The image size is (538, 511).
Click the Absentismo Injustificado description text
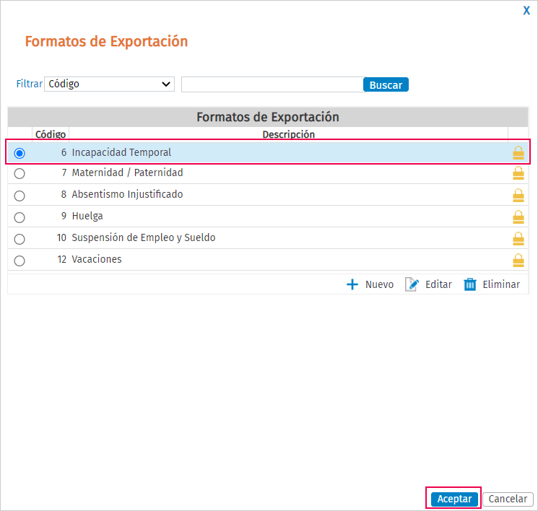127,194
